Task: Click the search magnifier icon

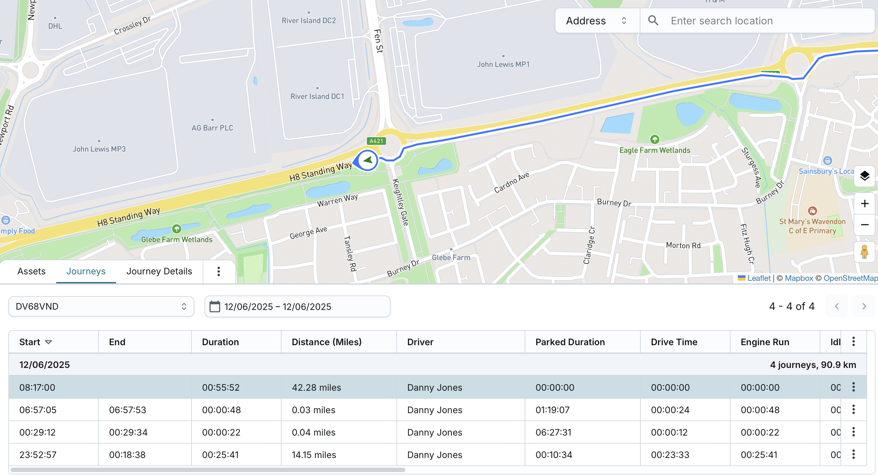Action: coord(653,21)
